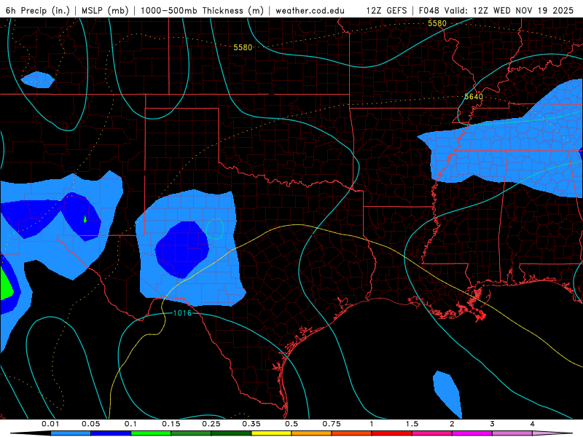Viewport: 583px width, 437px height.
Task: Pick the dark blue 0.05–0.1 legend swatch
Action: (x=111, y=433)
